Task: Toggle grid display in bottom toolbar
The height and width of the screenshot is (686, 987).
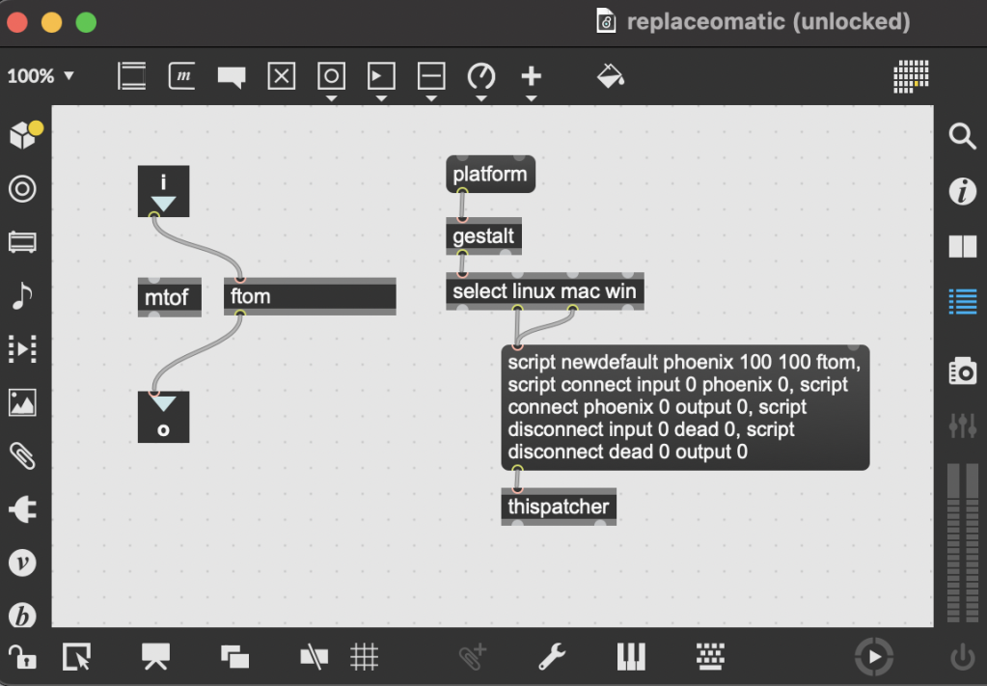Action: pos(364,658)
